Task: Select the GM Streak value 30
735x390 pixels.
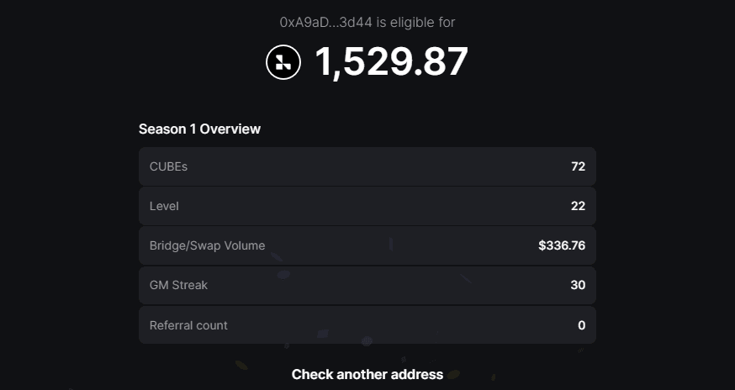Action: coord(578,285)
